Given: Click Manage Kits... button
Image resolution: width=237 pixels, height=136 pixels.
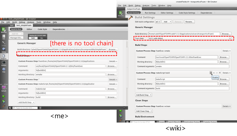Looking at the screenshot, I should point(16,38).
